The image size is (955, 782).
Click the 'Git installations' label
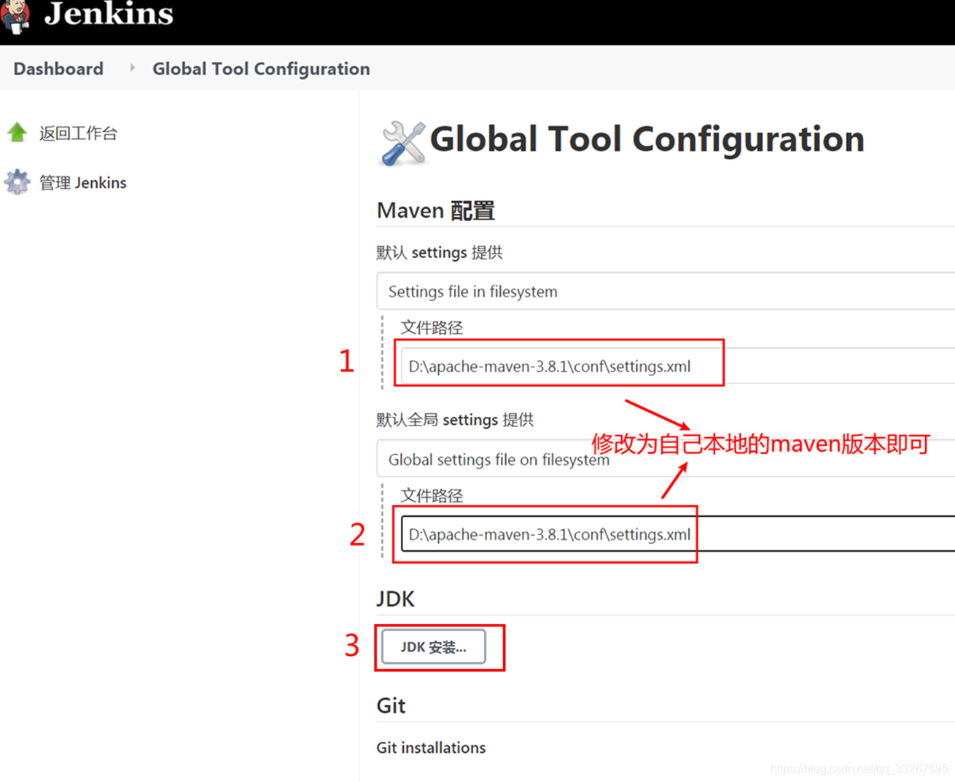pyautogui.click(x=431, y=748)
